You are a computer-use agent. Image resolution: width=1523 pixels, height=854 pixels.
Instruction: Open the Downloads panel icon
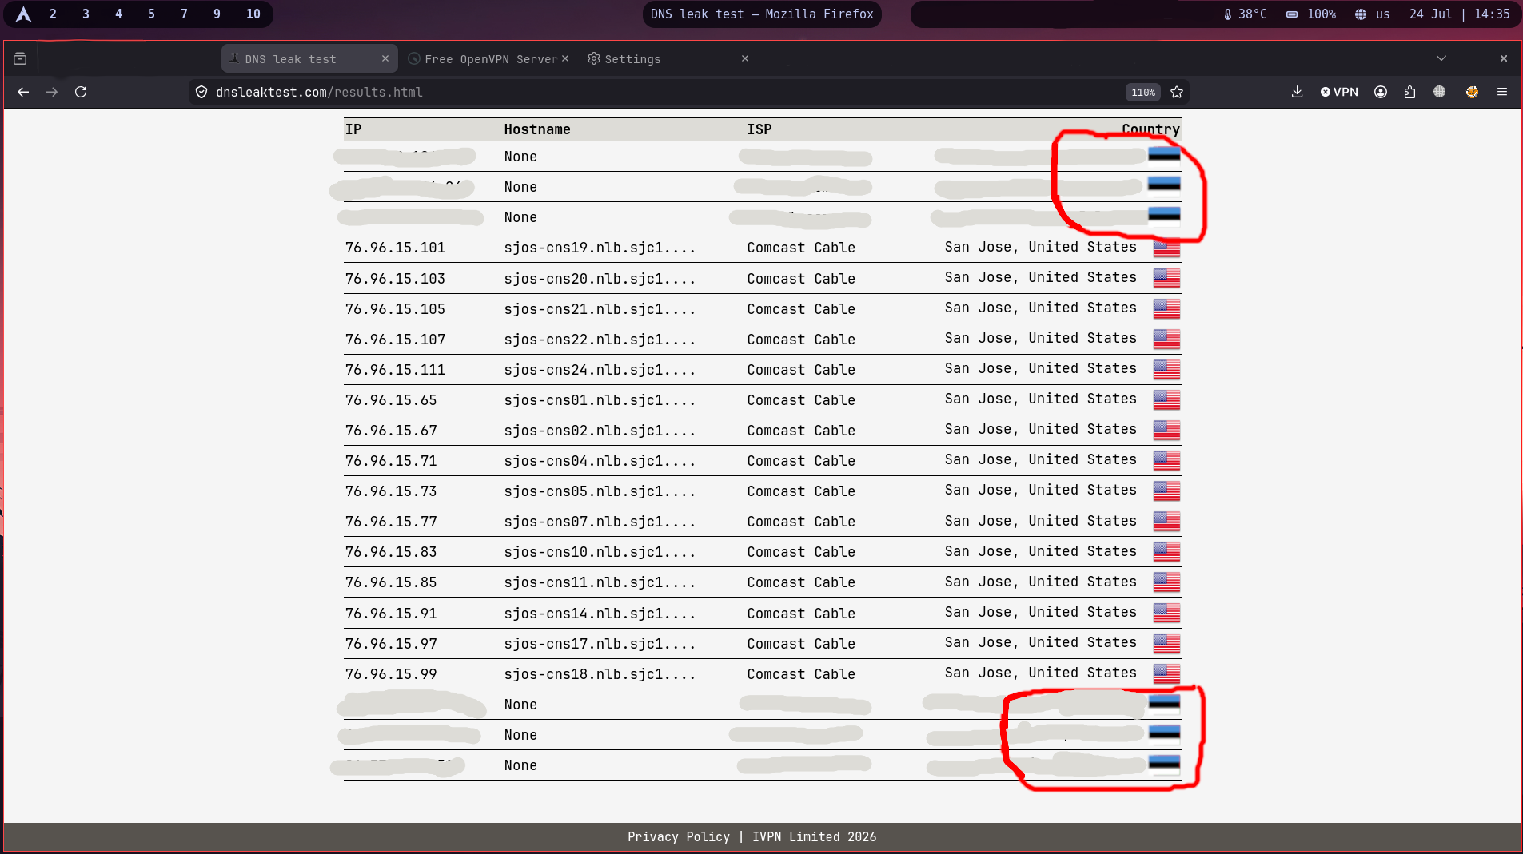click(x=1297, y=92)
